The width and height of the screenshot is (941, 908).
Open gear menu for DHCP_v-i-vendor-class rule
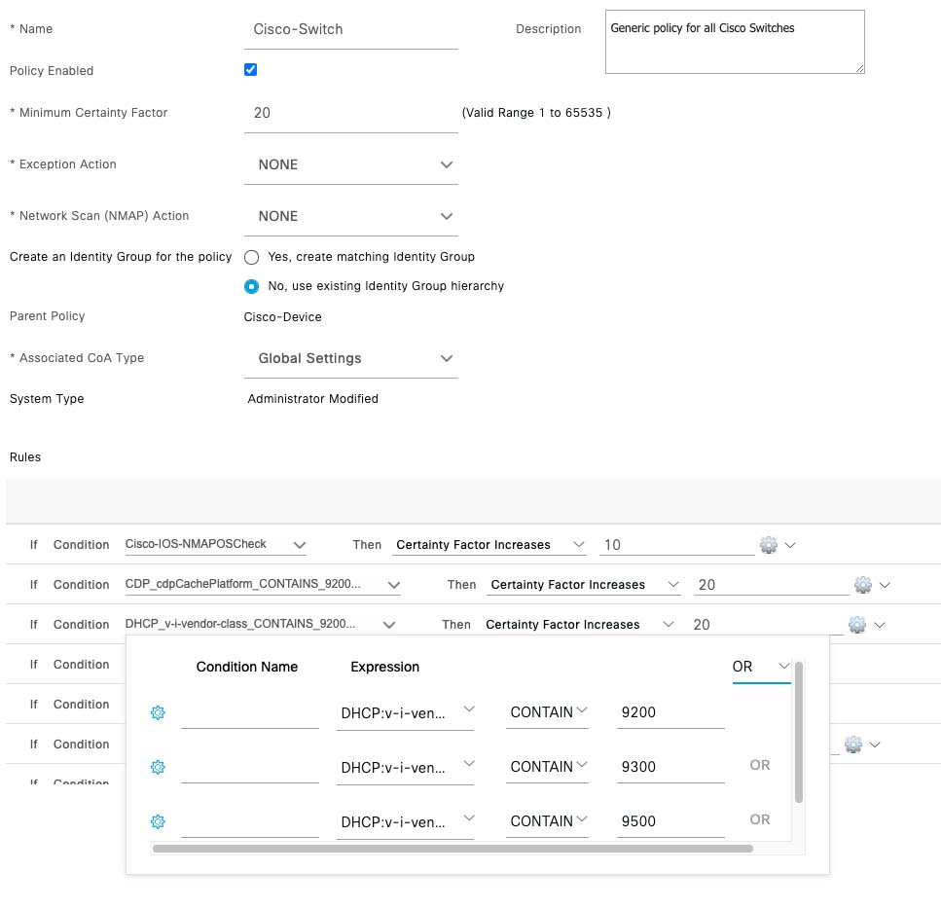tap(857, 625)
